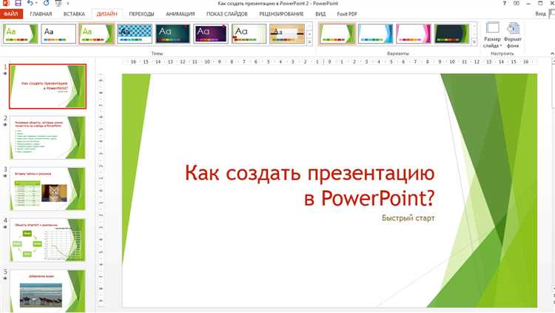Choose the dark background variant

tap(451, 33)
